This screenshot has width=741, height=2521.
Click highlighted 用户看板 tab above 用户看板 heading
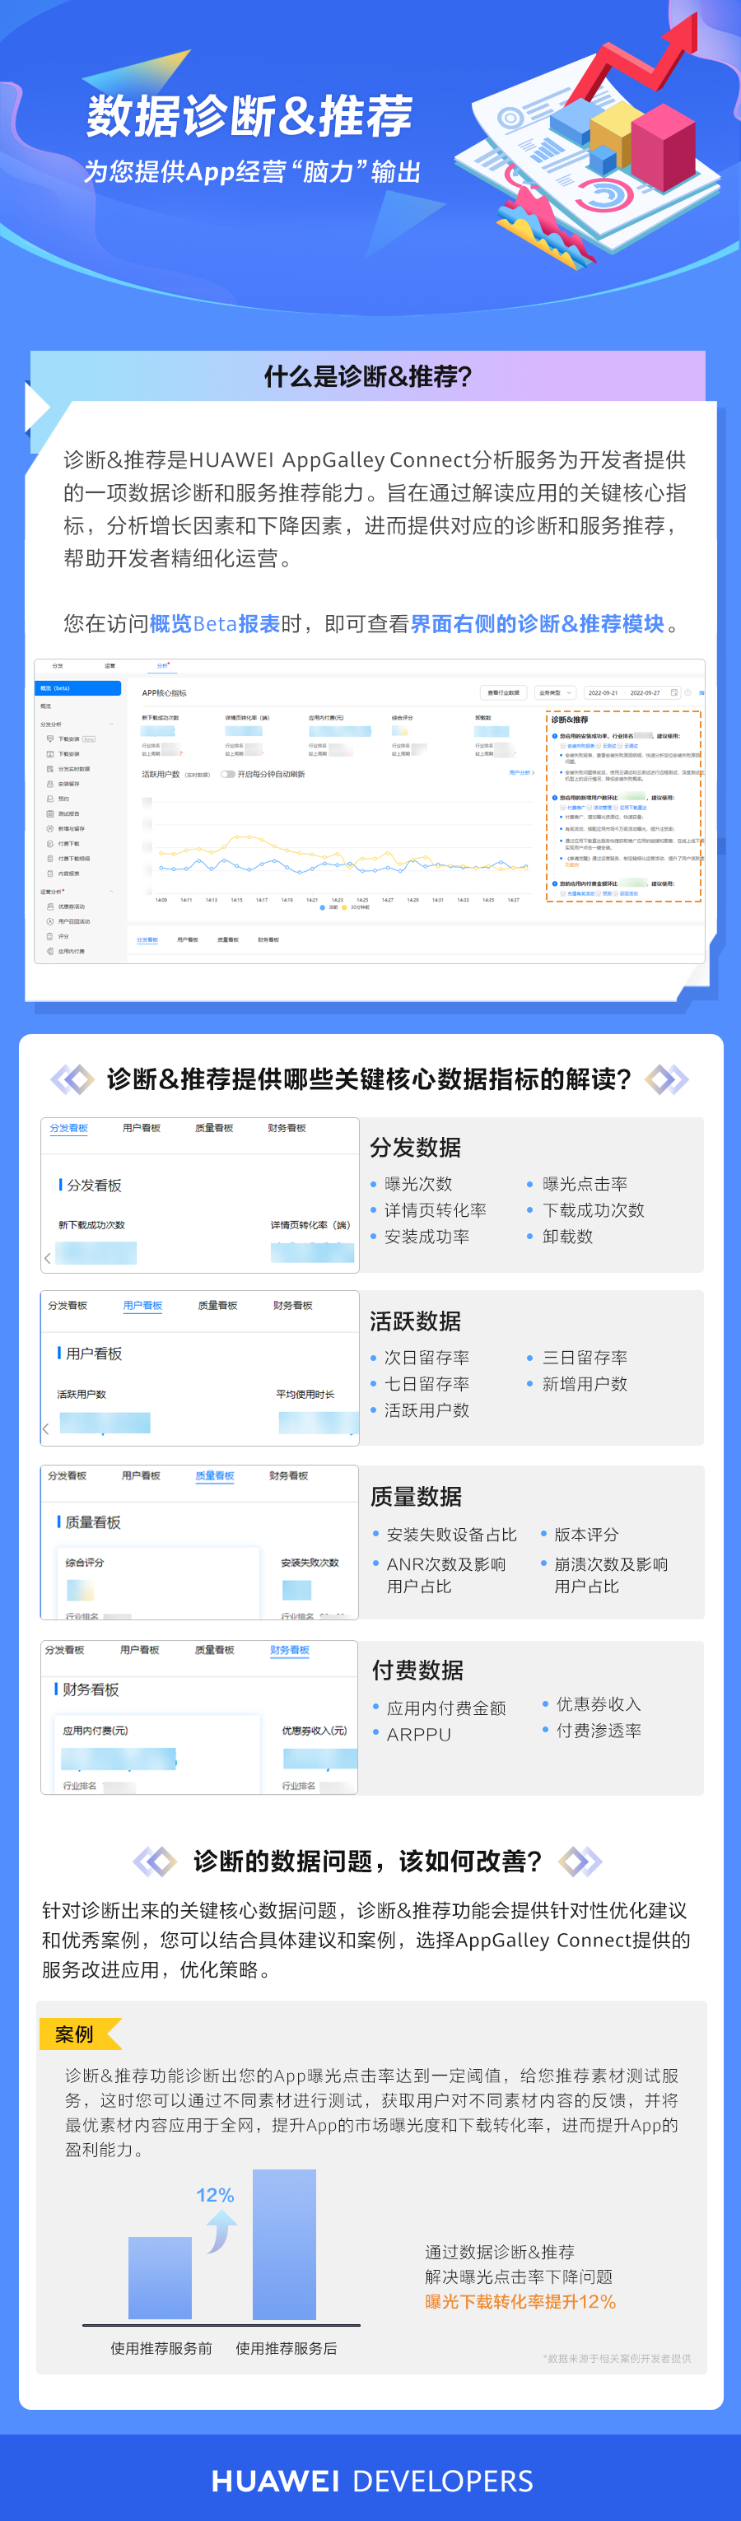(143, 1306)
